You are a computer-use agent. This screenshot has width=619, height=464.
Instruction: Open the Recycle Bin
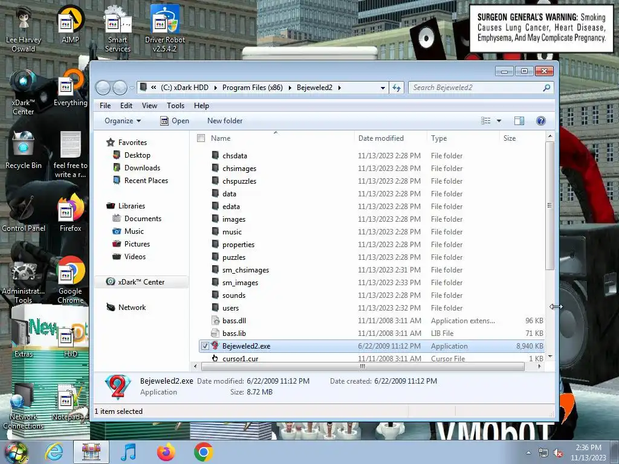click(24, 150)
